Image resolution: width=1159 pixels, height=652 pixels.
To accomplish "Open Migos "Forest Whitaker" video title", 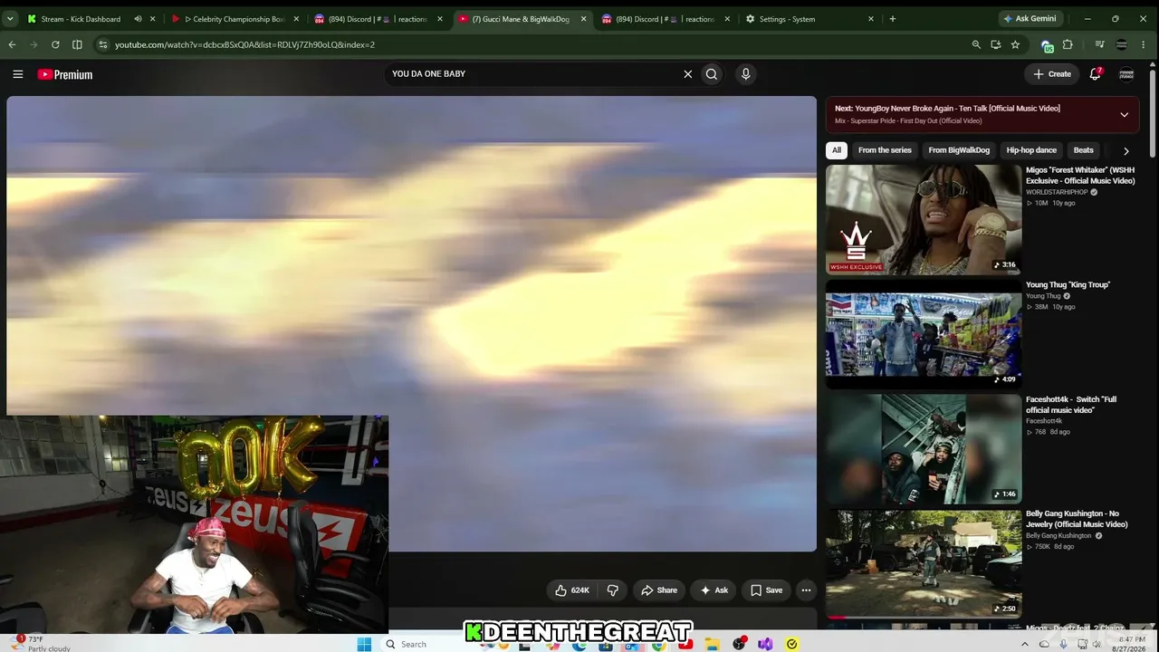I will (1080, 176).
